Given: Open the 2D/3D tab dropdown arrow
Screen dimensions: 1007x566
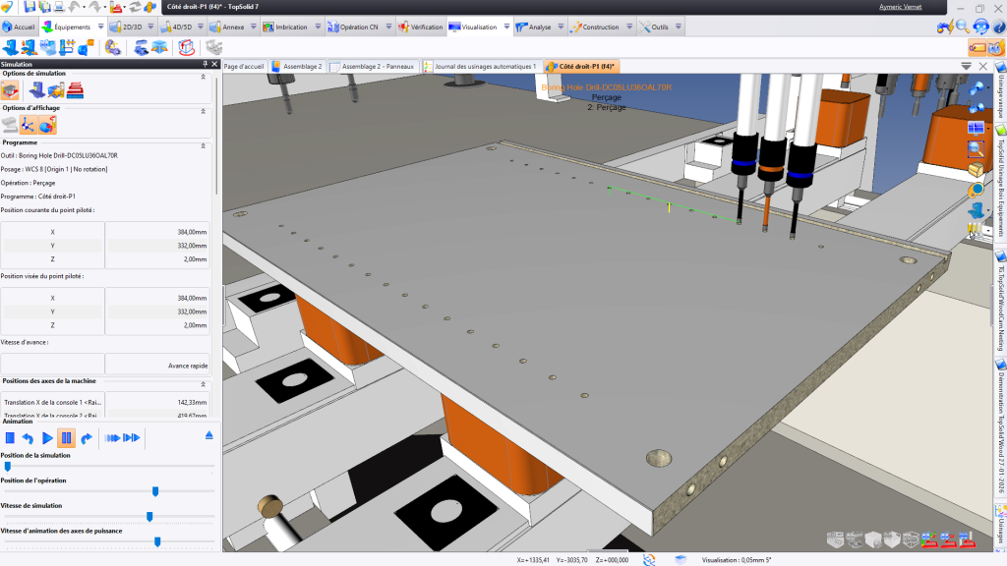Looking at the screenshot, I should (x=150, y=27).
